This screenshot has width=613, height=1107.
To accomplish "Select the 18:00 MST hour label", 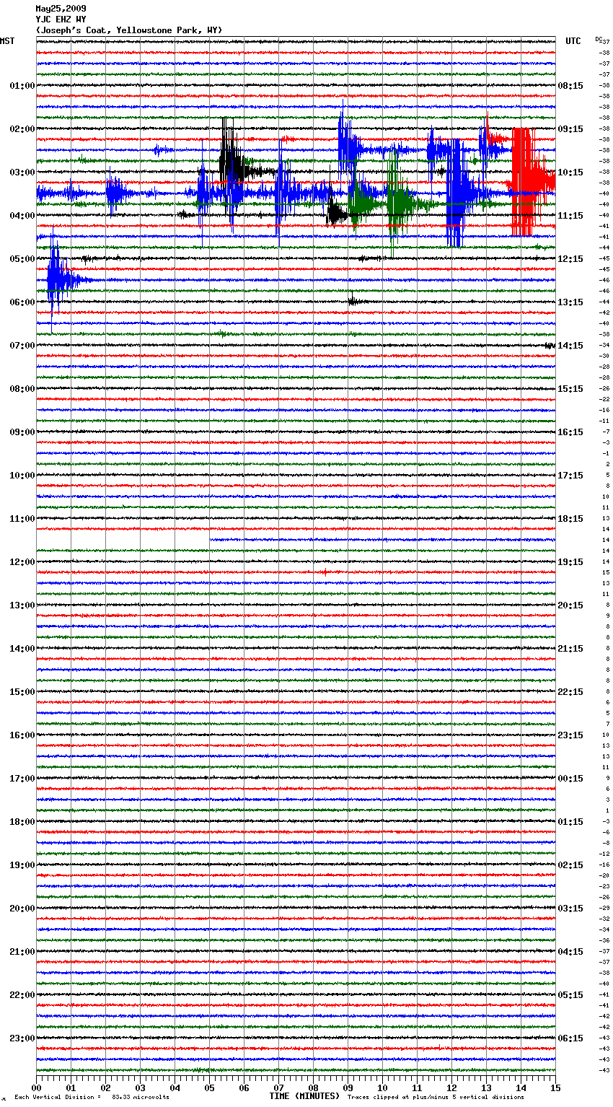I will (x=22, y=822).
